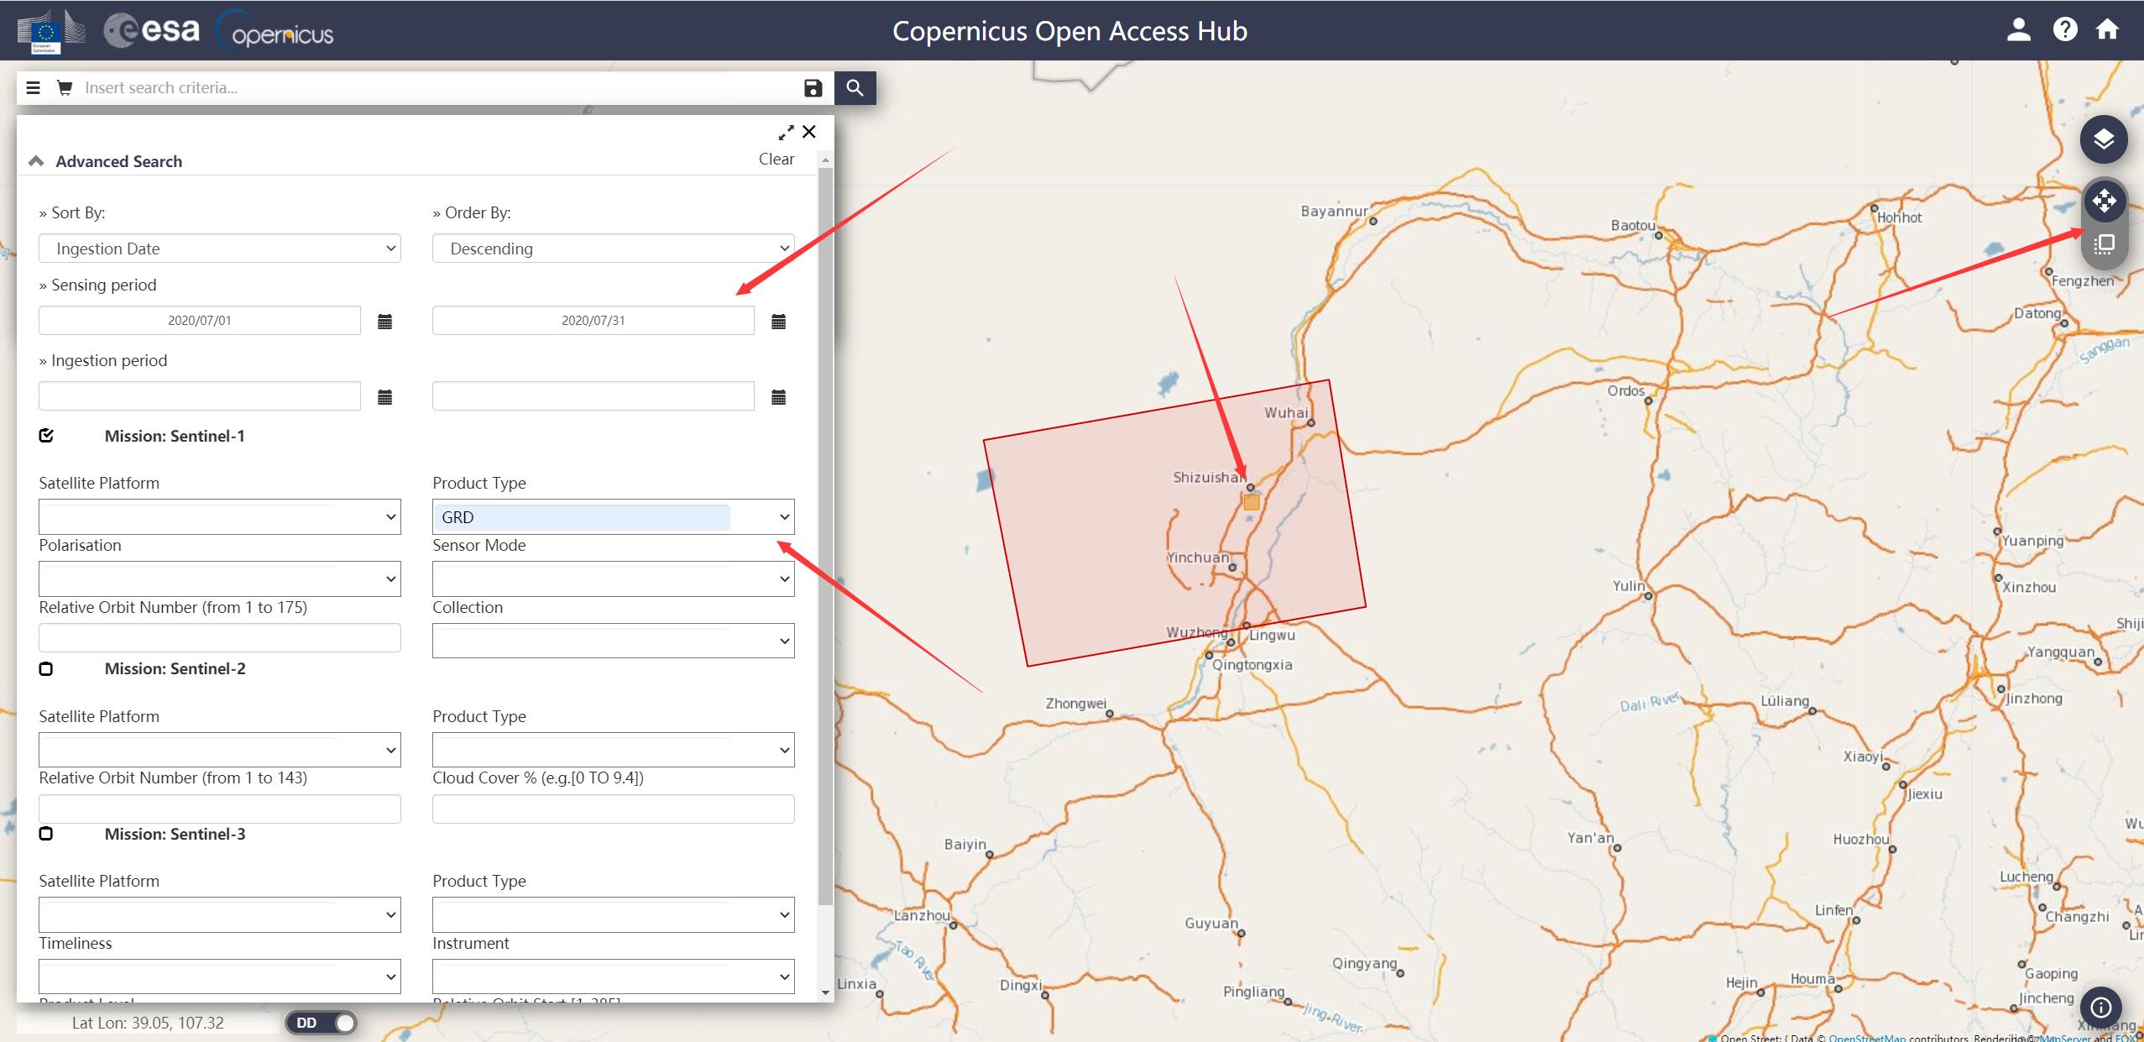Toggle the DD coordinate format switch
2144x1042 pixels.
321,1023
